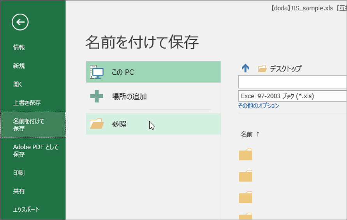Viewport: 347px width, 220px height.
Task: Click the デスクトップ folder icon
Action: [x=262, y=69]
